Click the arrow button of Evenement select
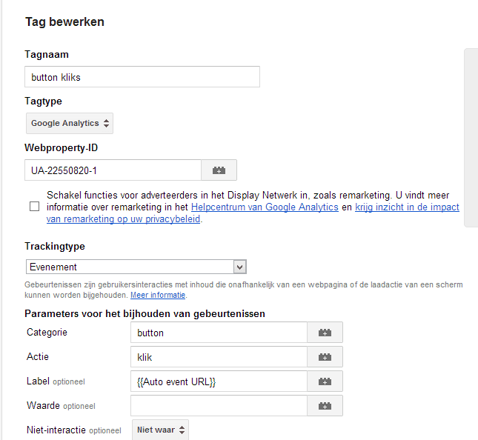478x440 pixels. (240, 267)
